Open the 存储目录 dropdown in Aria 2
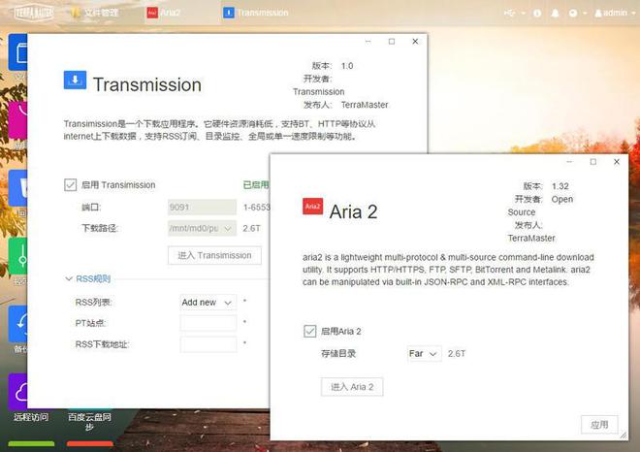This screenshot has height=452, width=640. pyautogui.click(x=424, y=354)
